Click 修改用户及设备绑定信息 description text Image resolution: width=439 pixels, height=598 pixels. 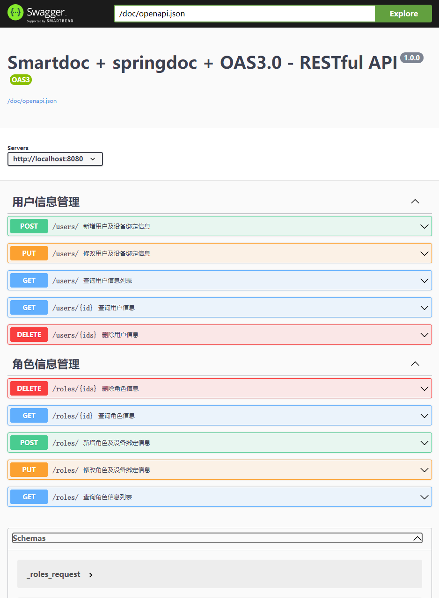click(x=117, y=253)
